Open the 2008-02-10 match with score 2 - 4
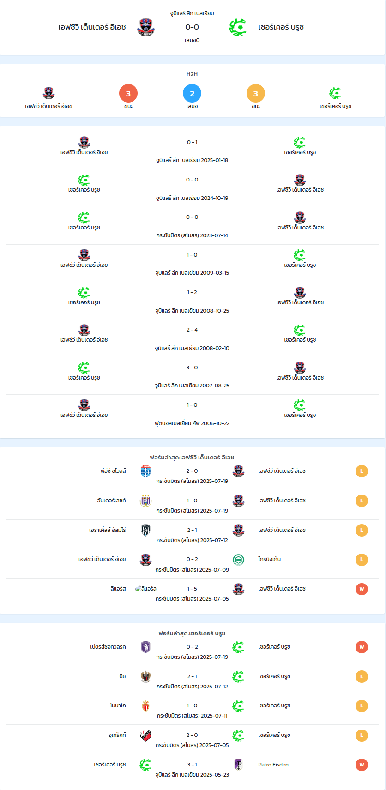The image size is (386, 790). pos(192,338)
